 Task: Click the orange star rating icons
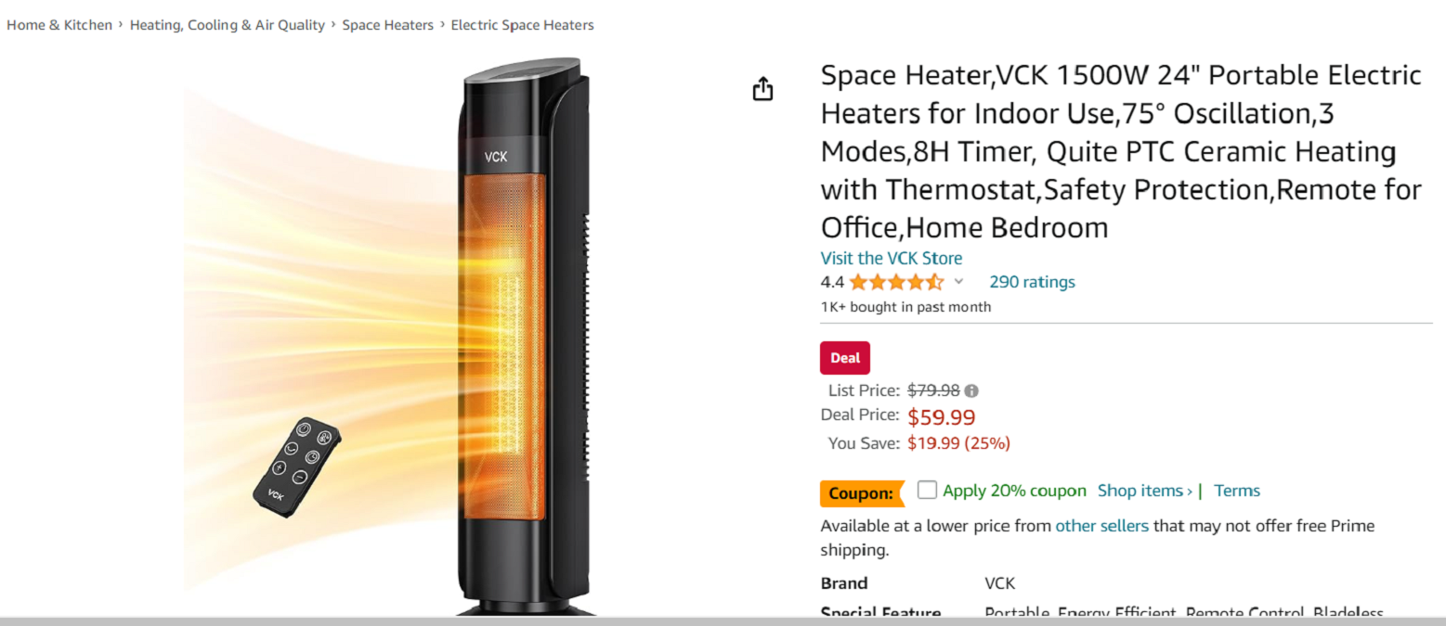pos(894,281)
